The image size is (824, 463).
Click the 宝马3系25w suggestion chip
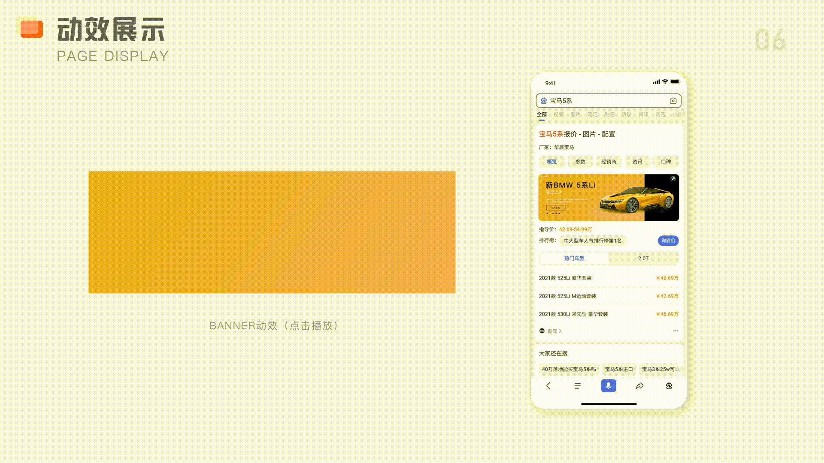coord(661,369)
